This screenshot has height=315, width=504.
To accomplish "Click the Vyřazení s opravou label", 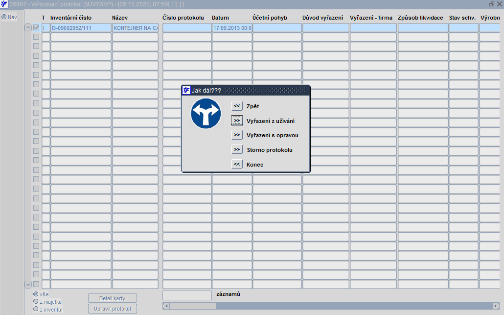I will click(x=273, y=135).
